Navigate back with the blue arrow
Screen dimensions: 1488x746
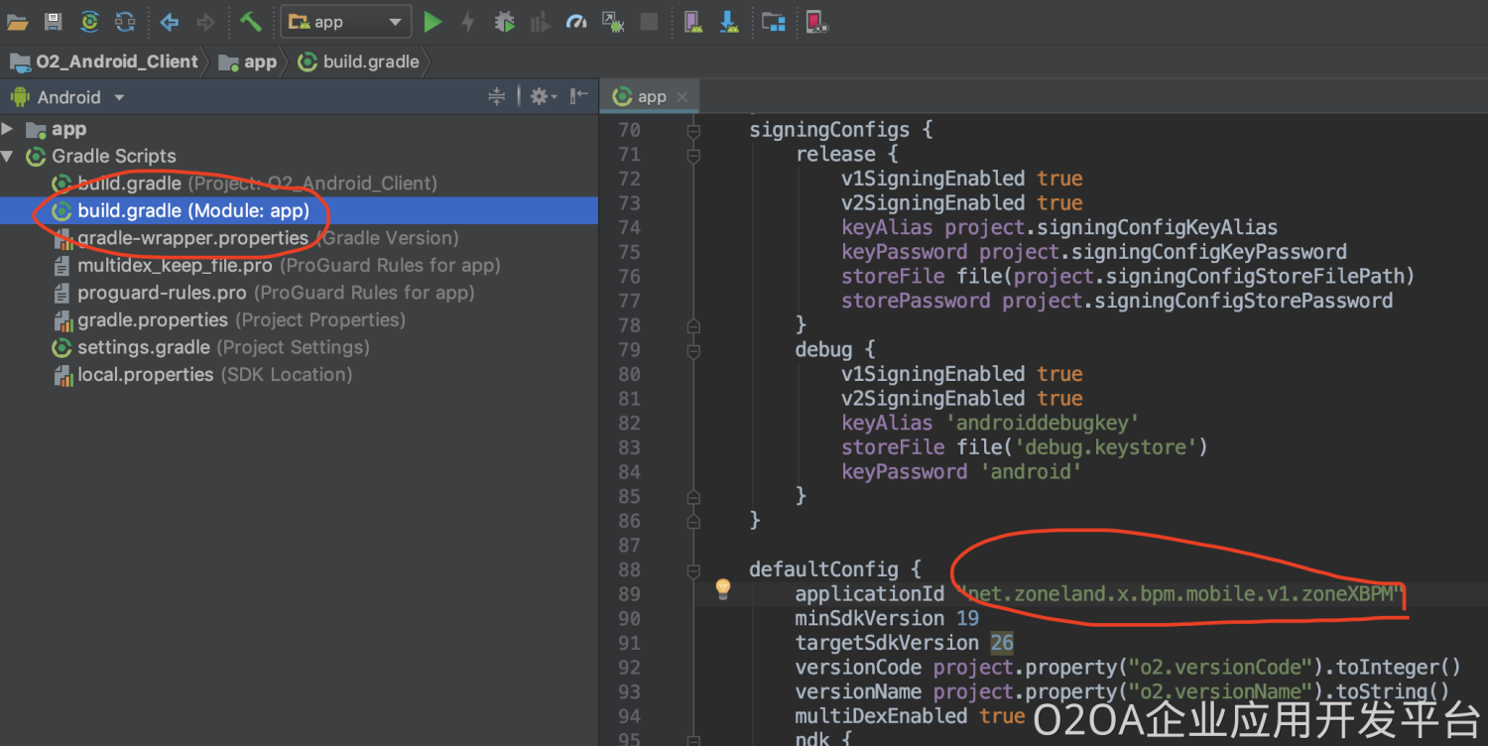[170, 22]
